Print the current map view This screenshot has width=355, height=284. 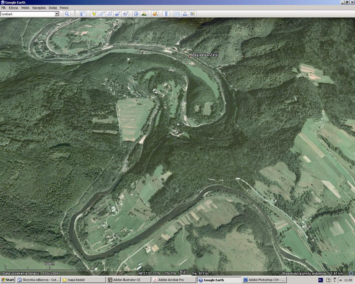coord(185,14)
